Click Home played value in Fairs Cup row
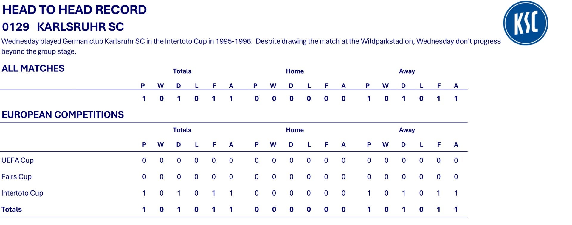 [257, 177]
